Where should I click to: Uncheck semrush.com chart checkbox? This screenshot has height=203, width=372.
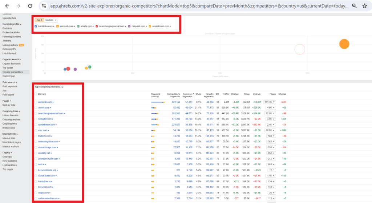coord(57,26)
